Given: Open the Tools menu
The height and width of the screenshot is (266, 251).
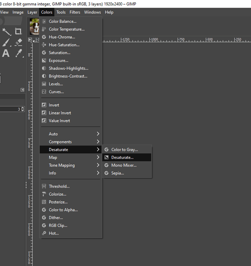Looking at the screenshot, I should [x=61, y=12].
